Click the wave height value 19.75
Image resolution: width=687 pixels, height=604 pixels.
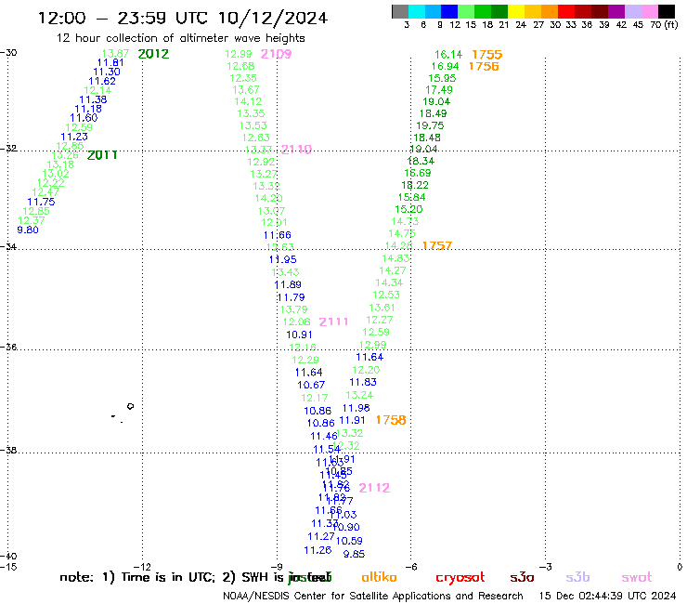point(430,125)
